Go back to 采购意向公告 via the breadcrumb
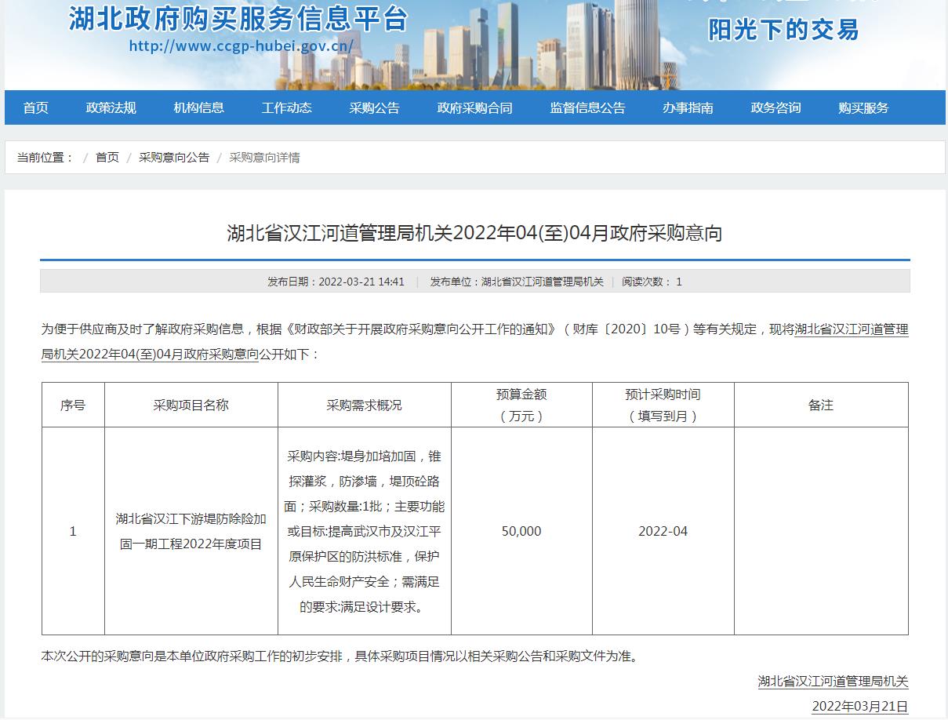 [174, 158]
